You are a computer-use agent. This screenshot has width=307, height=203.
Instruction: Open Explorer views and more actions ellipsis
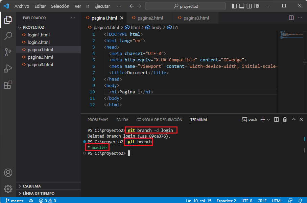pyautogui.click(x=73, y=18)
